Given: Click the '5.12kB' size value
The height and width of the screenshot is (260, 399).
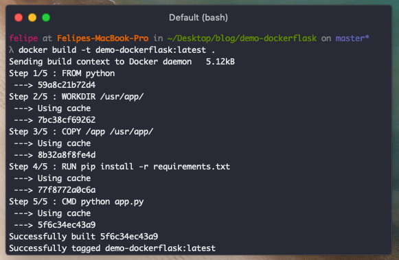Looking at the screenshot, I should click(220, 62).
